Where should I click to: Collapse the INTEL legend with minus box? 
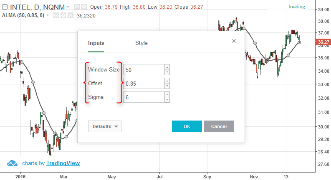[5, 7]
